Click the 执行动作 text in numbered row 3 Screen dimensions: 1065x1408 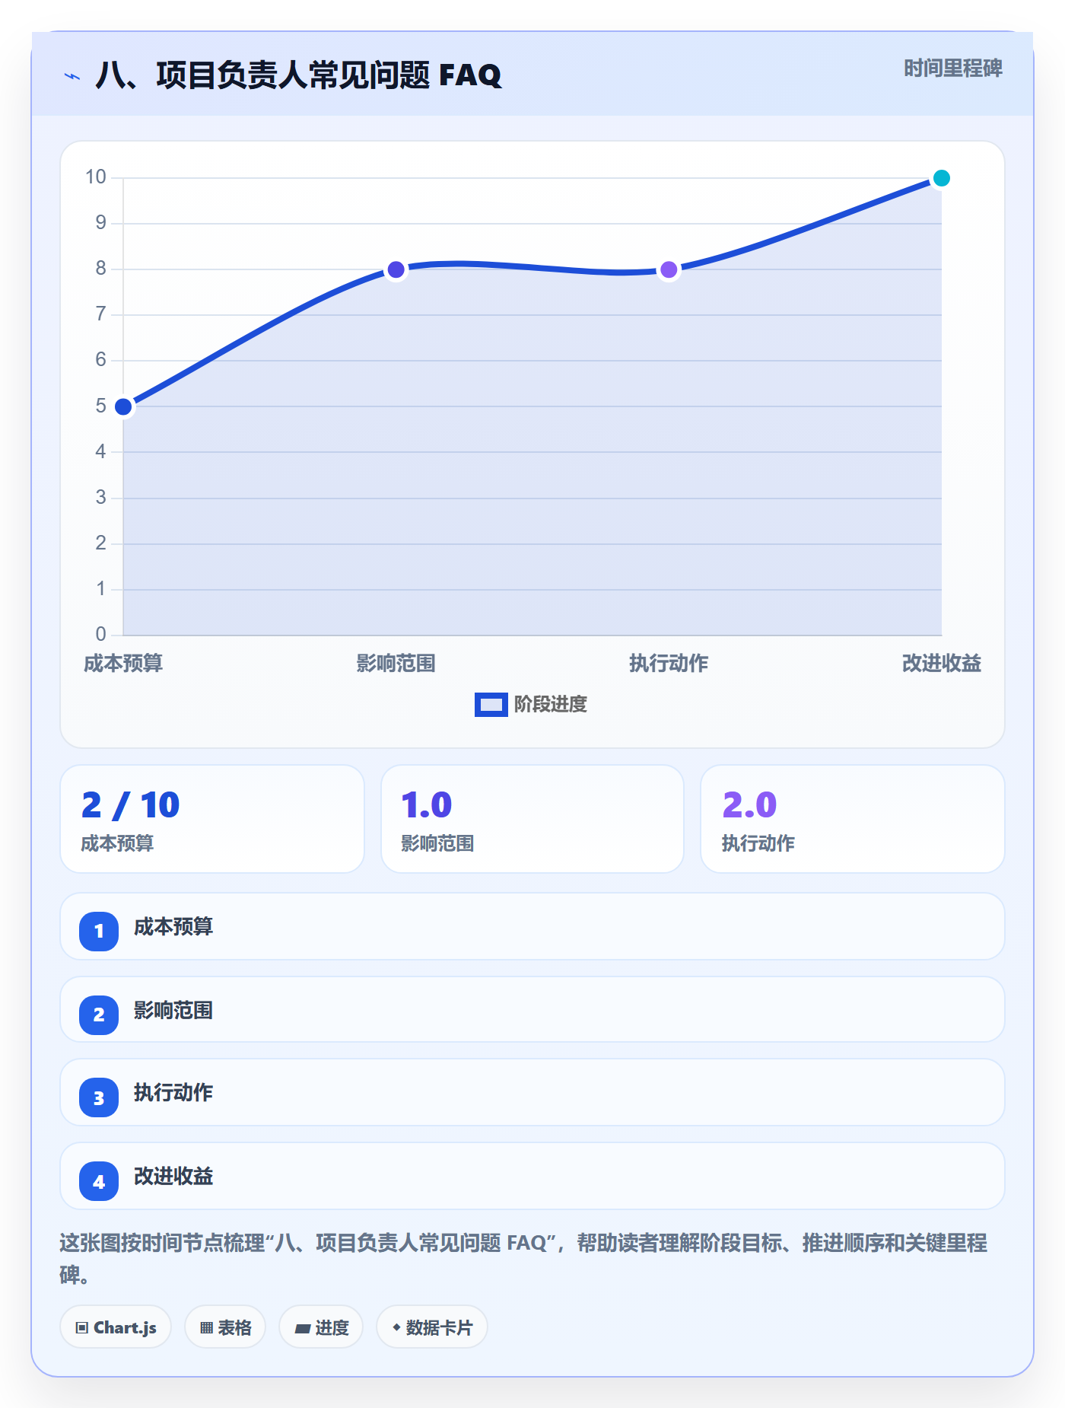[173, 1093]
